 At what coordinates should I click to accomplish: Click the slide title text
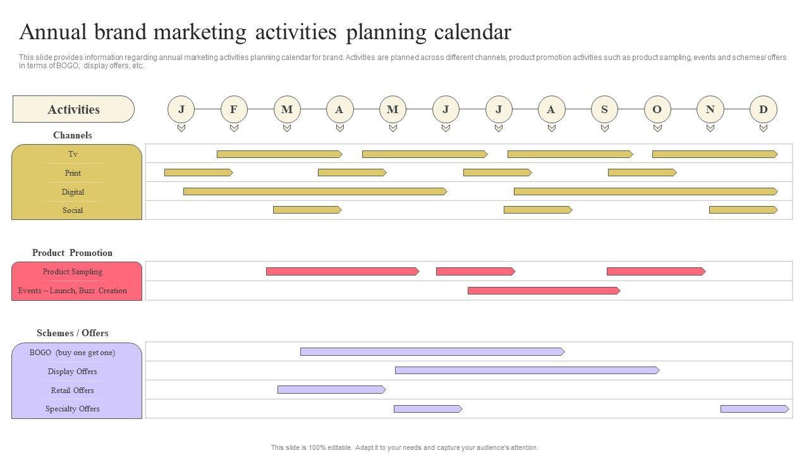(265, 32)
